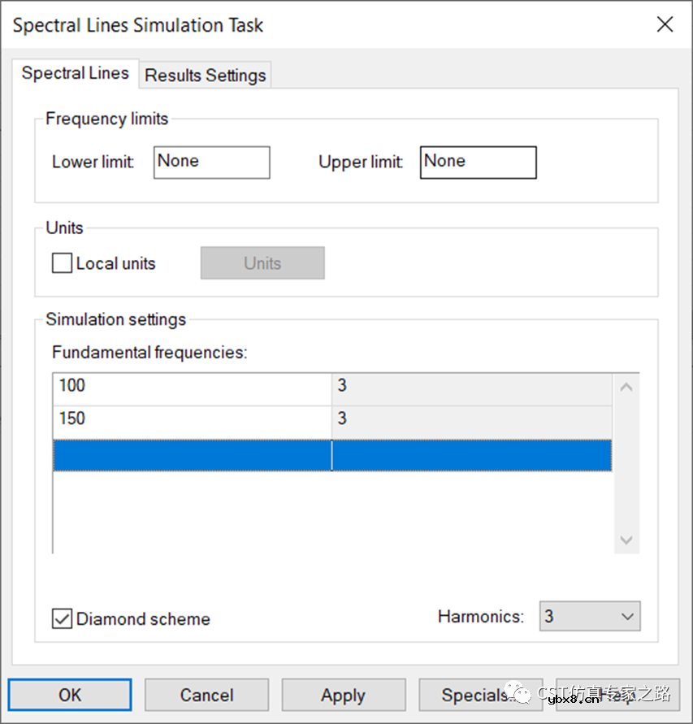Close the Spectral Lines Simulation Task dialog
The image size is (693, 724).
pyautogui.click(x=665, y=24)
